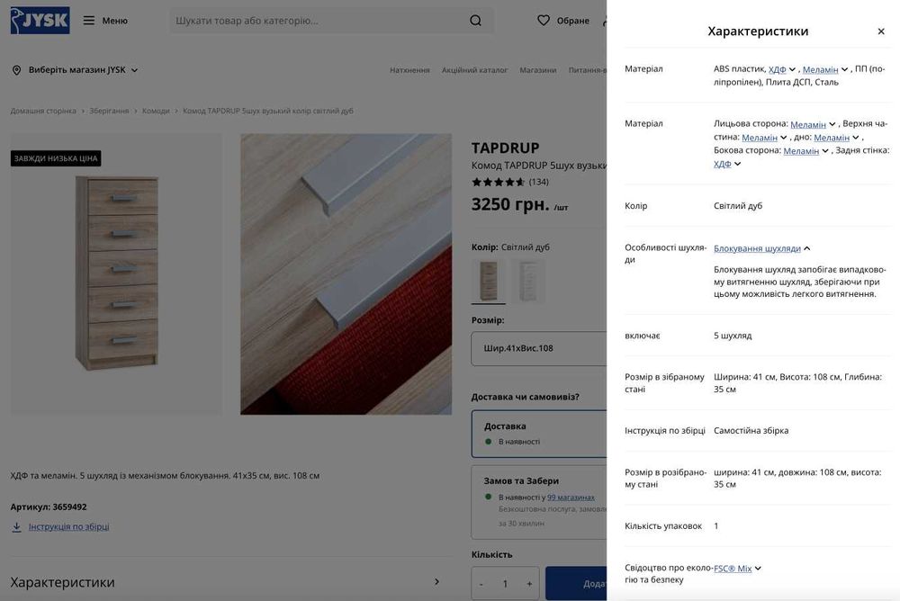The image size is (900, 601).
Task: Select the white color swatch
Action: [x=528, y=280]
